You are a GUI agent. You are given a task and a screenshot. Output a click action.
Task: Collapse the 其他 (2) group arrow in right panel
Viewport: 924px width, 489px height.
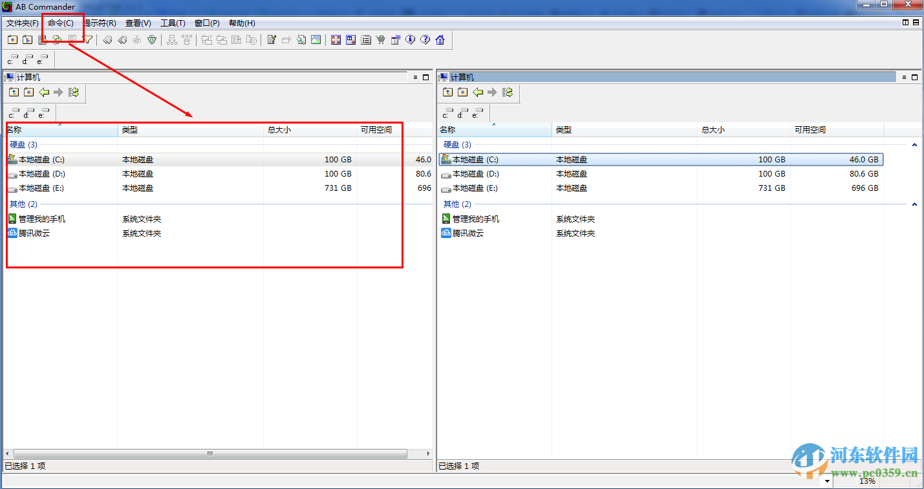(914, 204)
